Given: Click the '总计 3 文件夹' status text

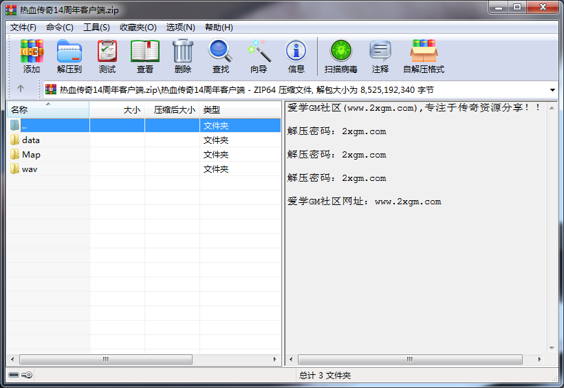Looking at the screenshot, I should tap(325, 376).
